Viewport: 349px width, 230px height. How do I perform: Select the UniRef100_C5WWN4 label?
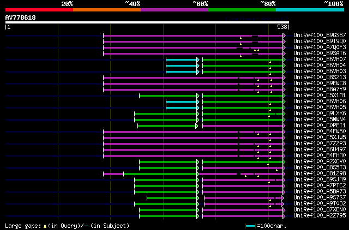[320, 120]
